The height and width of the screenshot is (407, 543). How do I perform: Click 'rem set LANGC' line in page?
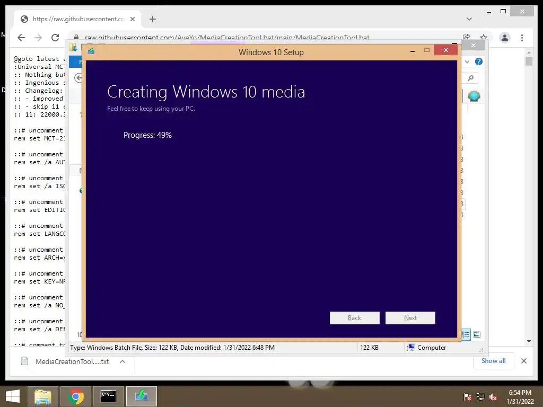(39, 234)
